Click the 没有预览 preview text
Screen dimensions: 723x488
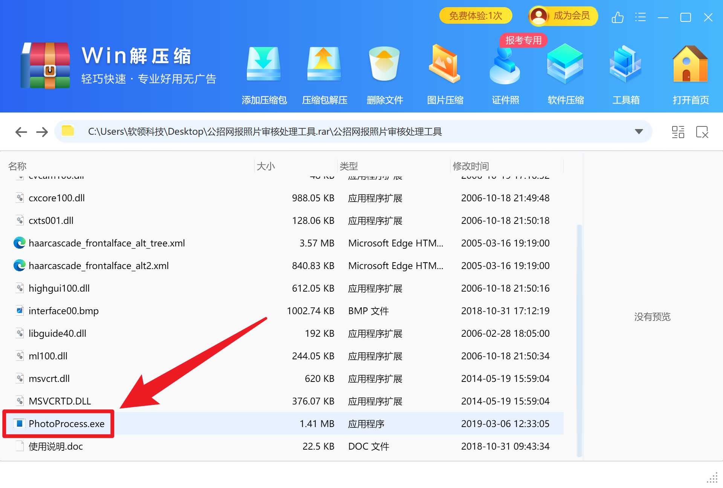[x=652, y=317]
